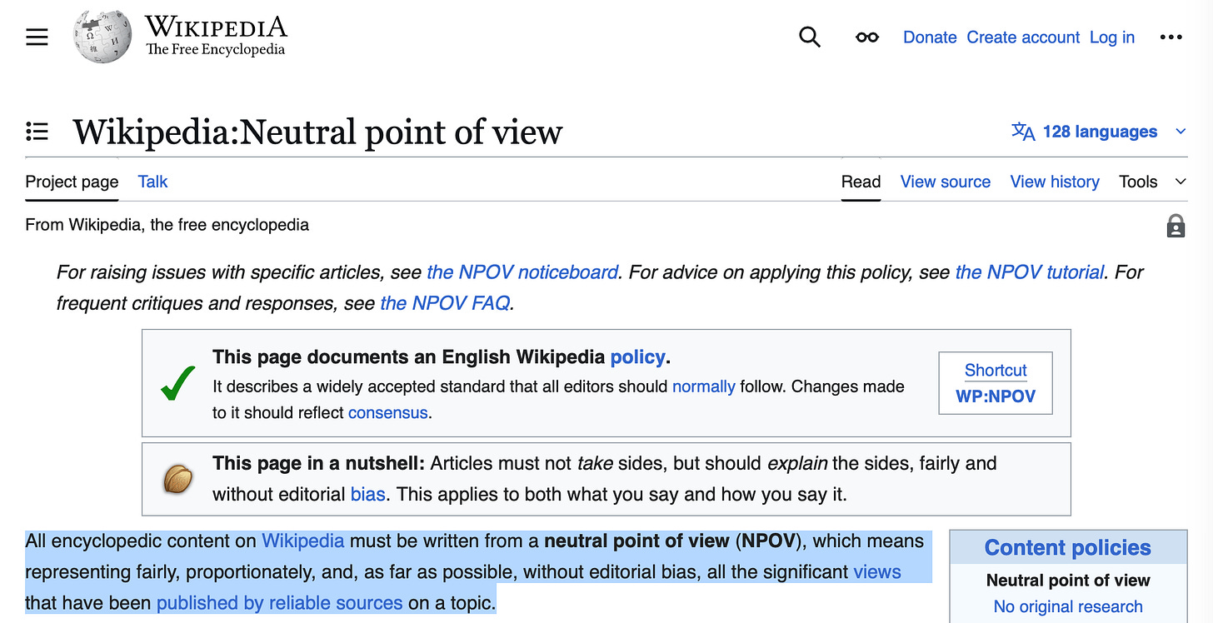The height and width of the screenshot is (623, 1213).
Task: Open the View history tab
Action: coord(1055,182)
